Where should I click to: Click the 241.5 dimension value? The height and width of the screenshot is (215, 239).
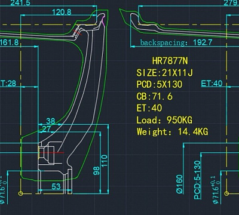20,3
